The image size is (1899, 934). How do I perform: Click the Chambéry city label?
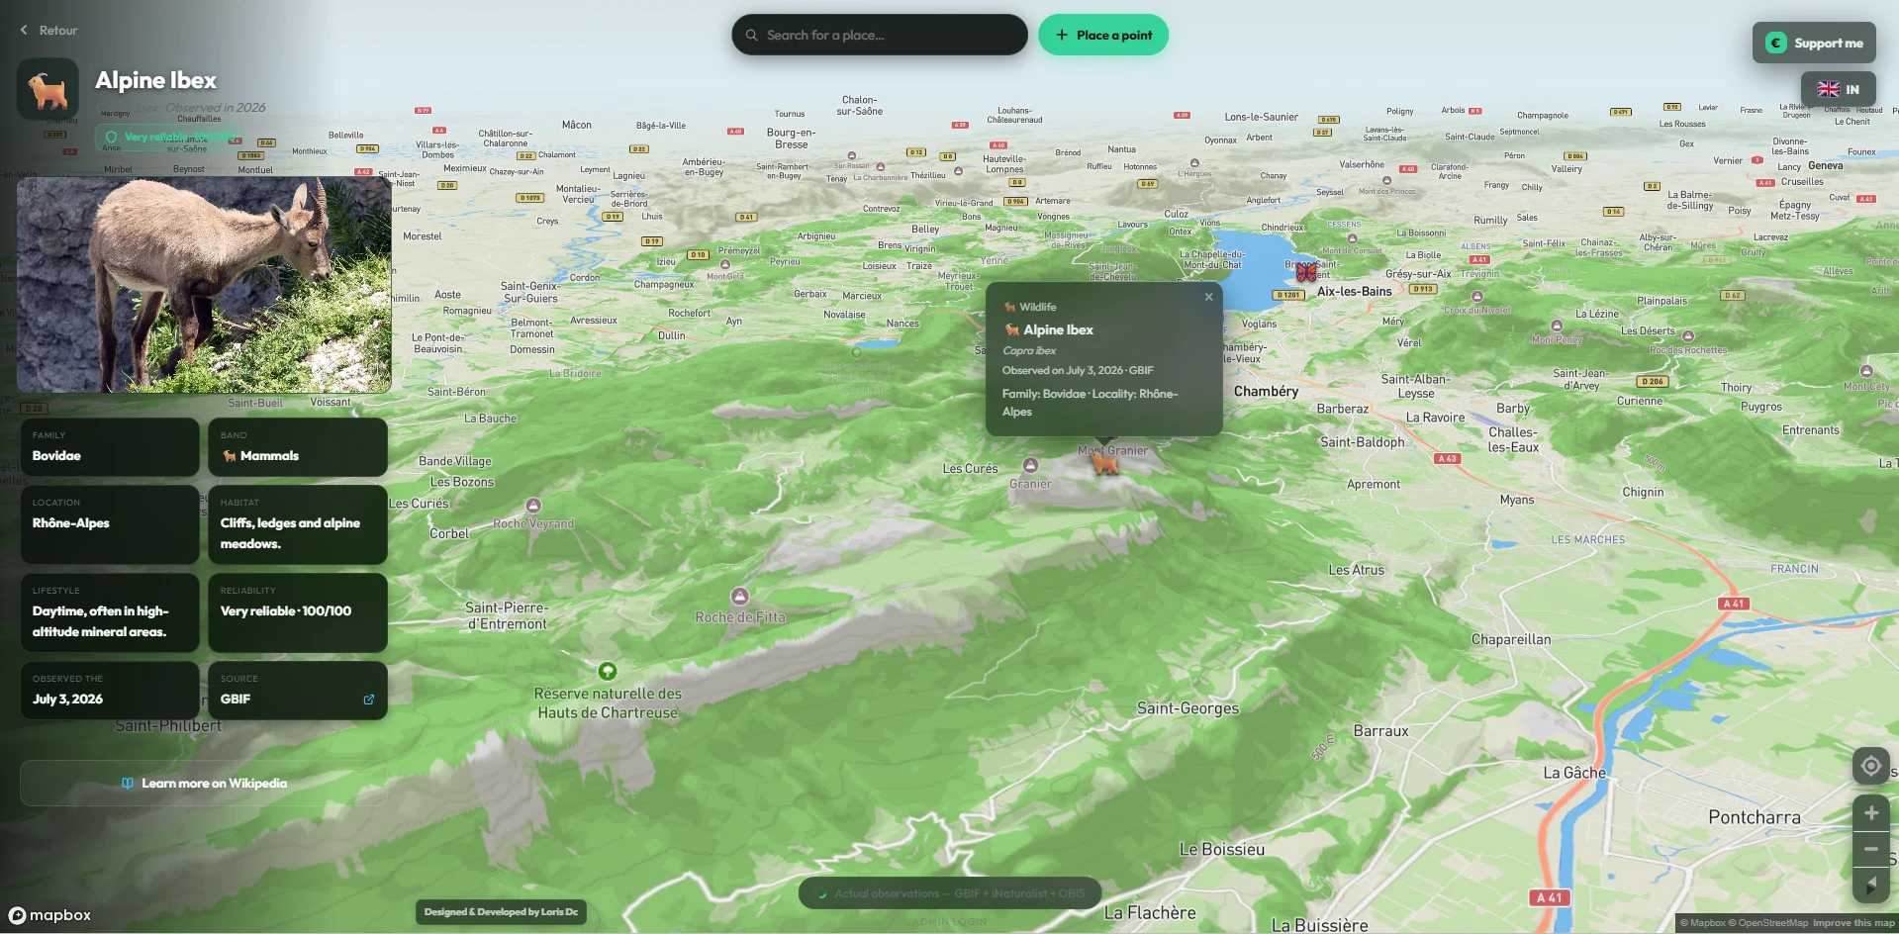[x=1266, y=392]
